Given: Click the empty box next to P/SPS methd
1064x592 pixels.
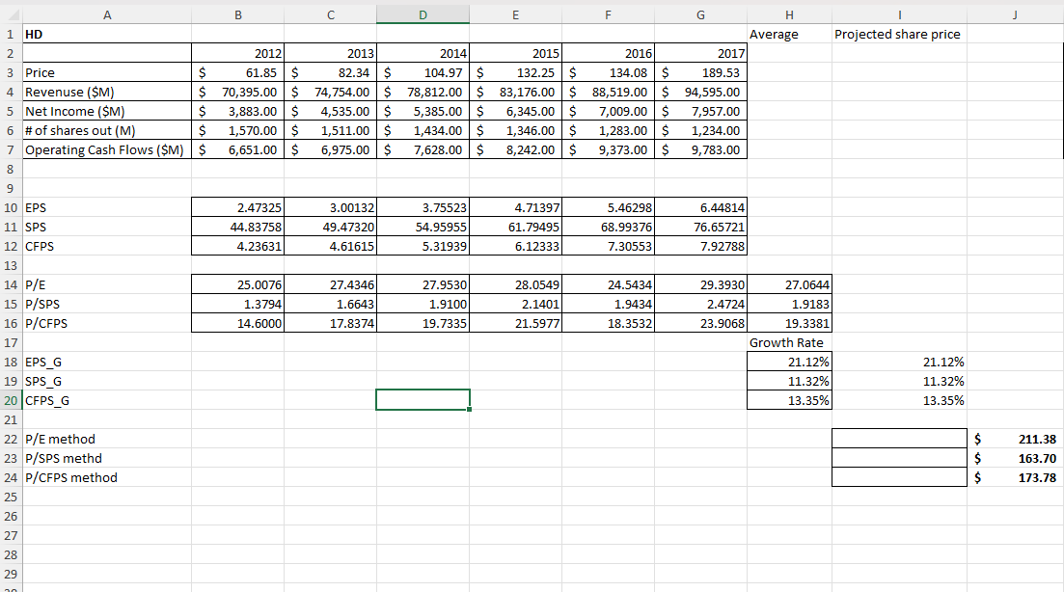Looking at the screenshot, I should coord(898,458).
